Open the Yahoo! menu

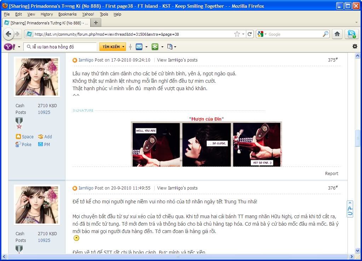(88, 14)
